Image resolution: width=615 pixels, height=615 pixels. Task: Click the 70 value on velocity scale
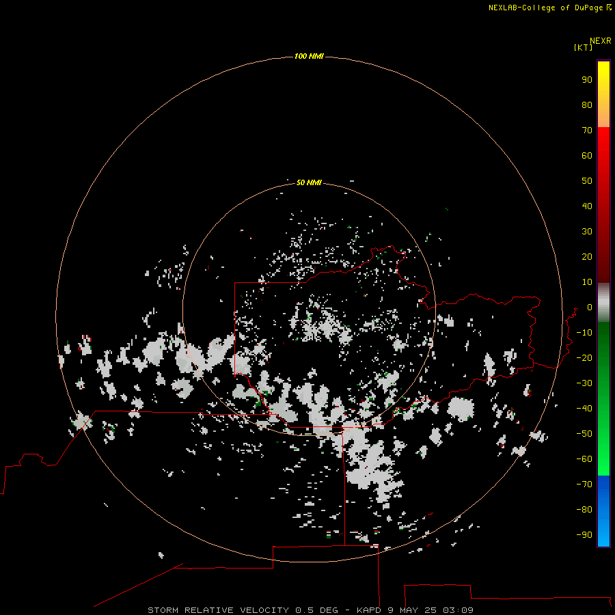[x=587, y=131]
